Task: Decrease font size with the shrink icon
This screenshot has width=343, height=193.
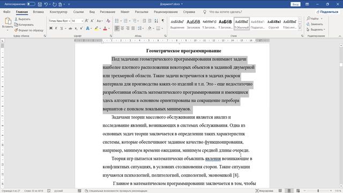Action: click(92, 21)
